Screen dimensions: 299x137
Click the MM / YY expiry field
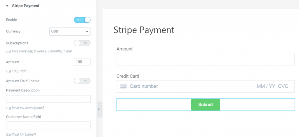(x=266, y=86)
